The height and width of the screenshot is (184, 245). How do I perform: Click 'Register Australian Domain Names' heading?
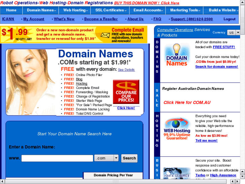[x=193, y=89]
